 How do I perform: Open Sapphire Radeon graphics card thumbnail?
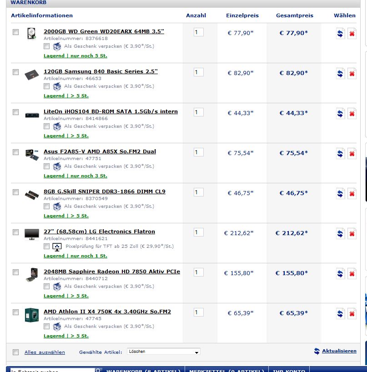click(x=32, y=275)
